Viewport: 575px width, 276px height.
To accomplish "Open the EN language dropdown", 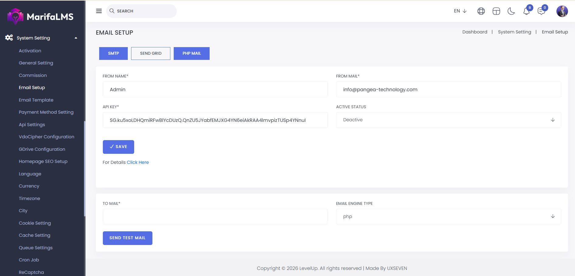I will (460, 11).
